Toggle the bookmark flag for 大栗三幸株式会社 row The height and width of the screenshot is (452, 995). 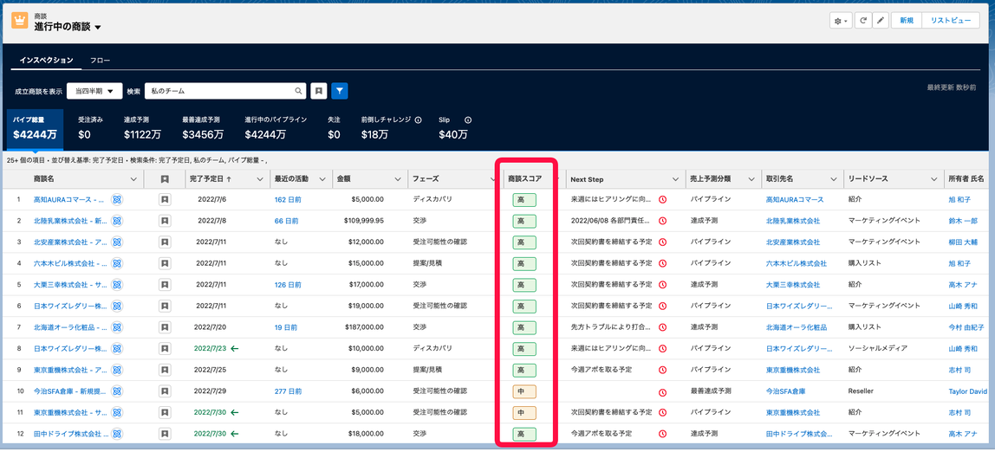165,285
